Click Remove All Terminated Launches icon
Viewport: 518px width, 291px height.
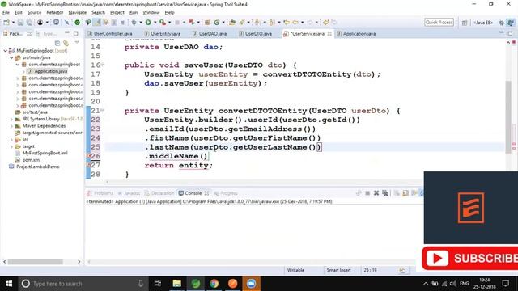click(x=385, y=193)
